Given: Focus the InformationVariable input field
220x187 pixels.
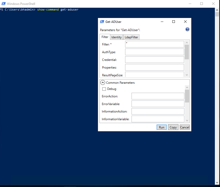Looking at the screenshot, I should click(158, 119).
